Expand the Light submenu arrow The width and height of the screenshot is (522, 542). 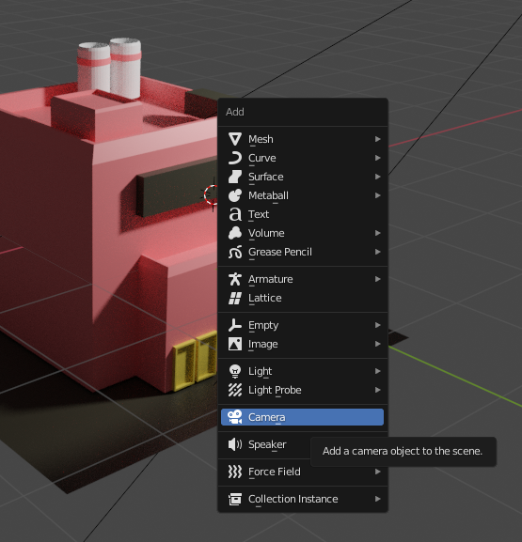[378, 371]
